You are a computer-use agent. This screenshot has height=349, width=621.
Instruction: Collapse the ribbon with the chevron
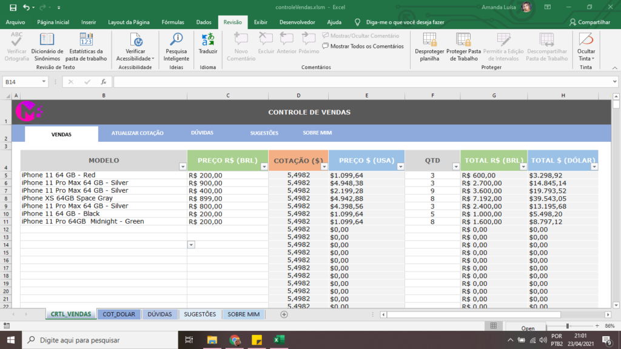click(x=615, y=68)
